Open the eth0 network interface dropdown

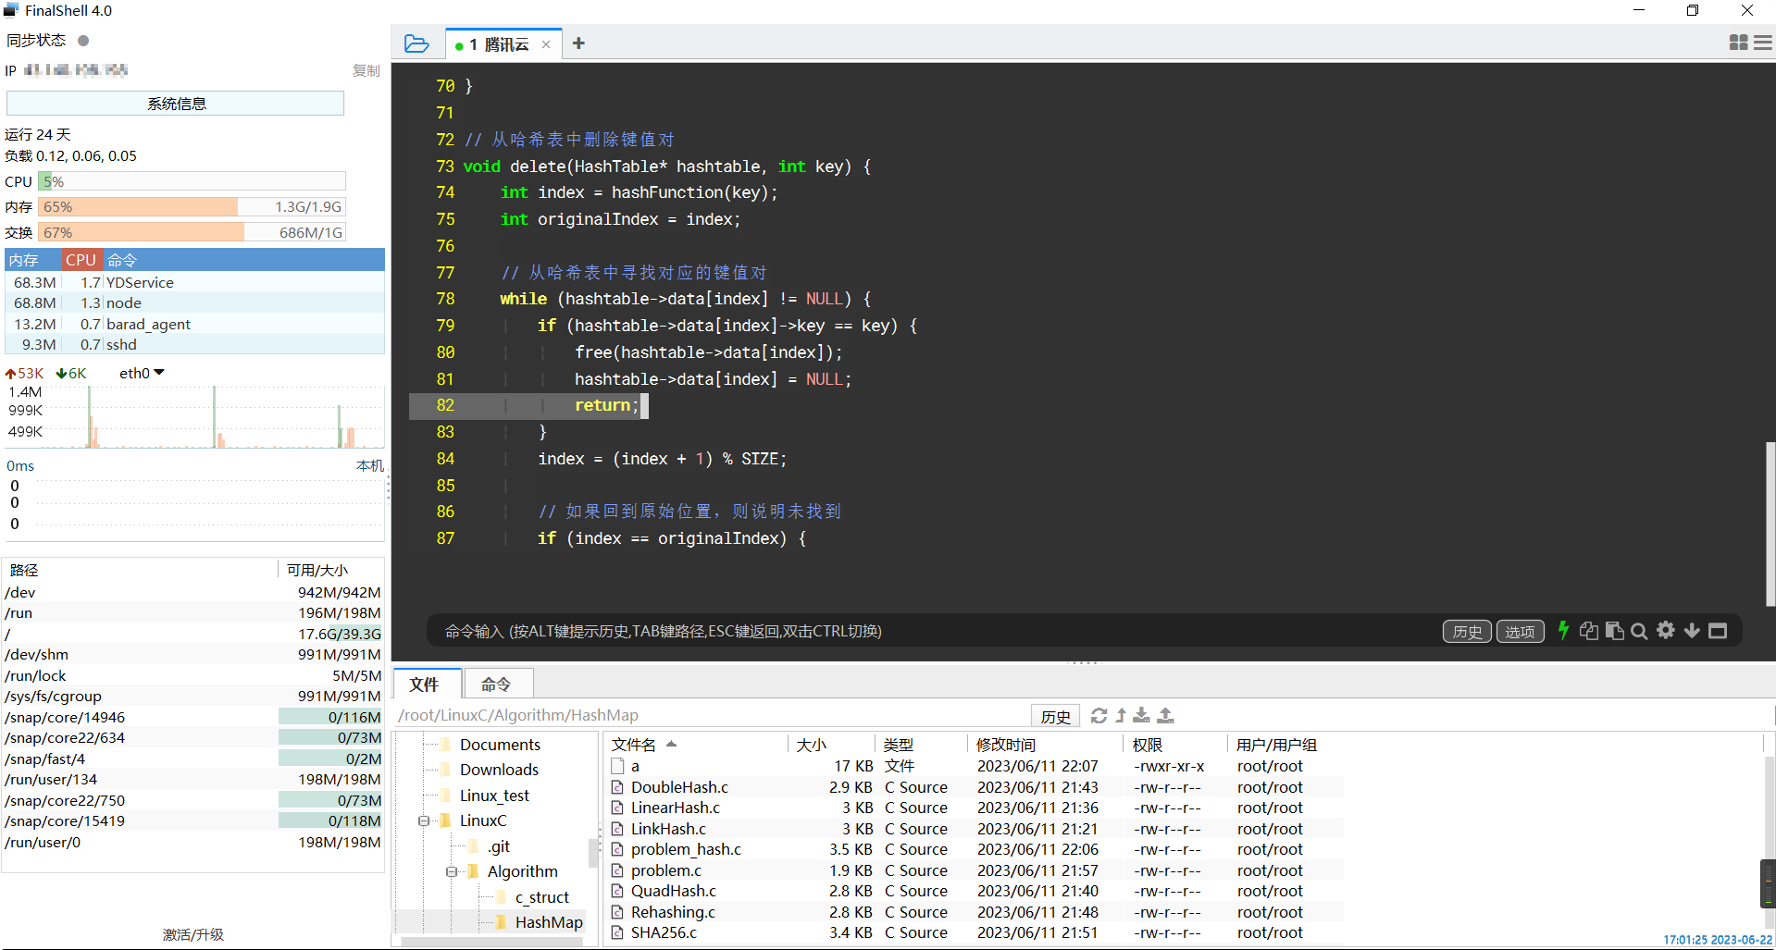click(x=142, y=373)
